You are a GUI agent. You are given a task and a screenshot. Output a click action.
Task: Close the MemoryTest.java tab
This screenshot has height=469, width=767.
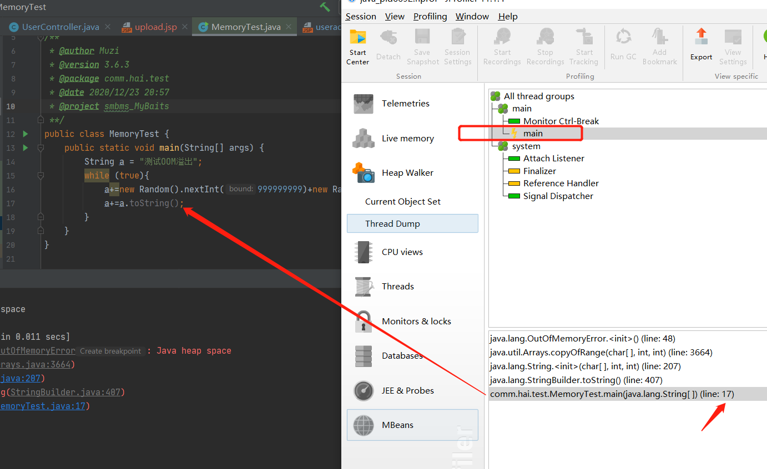click(289, 27)
